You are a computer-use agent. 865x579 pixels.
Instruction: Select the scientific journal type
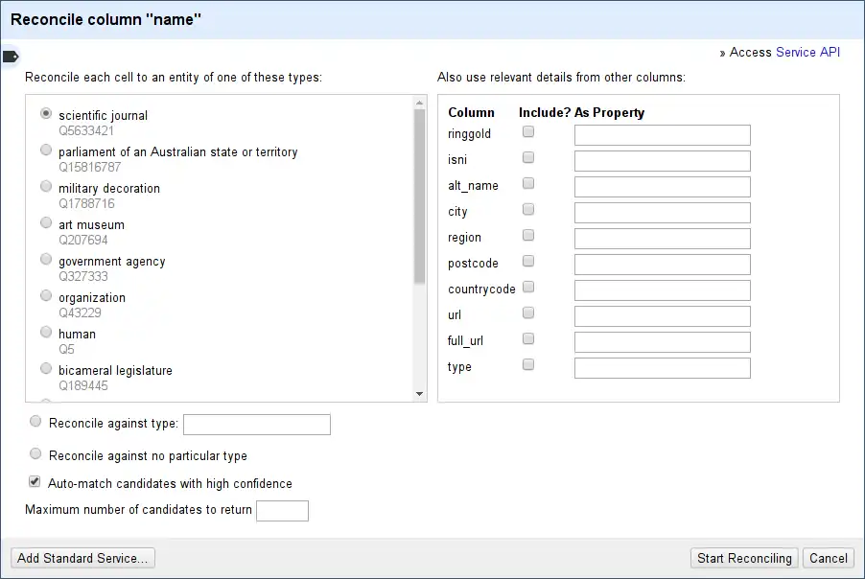(x=46, y=113)
